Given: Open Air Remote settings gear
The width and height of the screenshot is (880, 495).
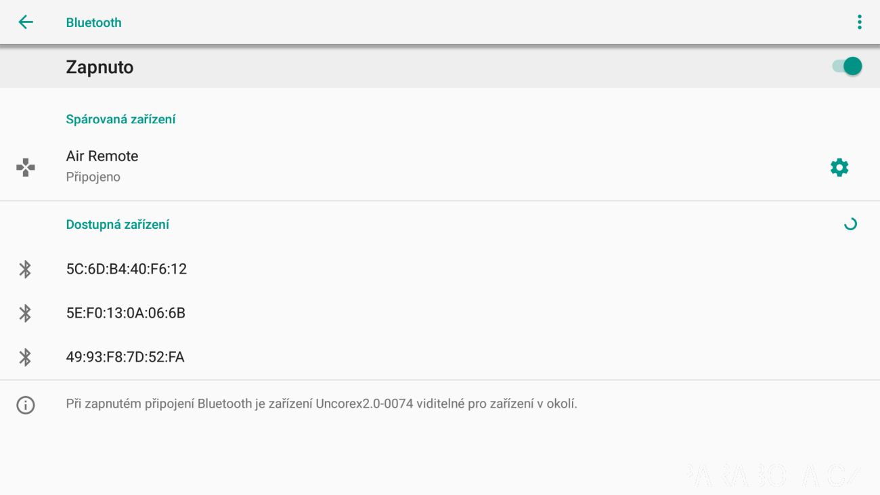Looking at the screenshot, I should click(x=839, y=167).
